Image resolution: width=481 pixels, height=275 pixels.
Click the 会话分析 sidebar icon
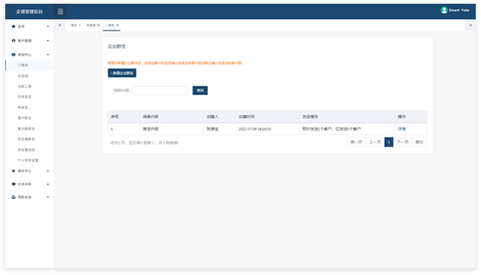13,184
